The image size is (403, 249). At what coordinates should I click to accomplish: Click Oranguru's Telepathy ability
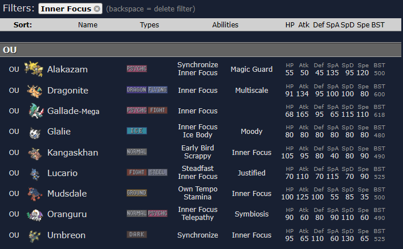coord(197,218)
